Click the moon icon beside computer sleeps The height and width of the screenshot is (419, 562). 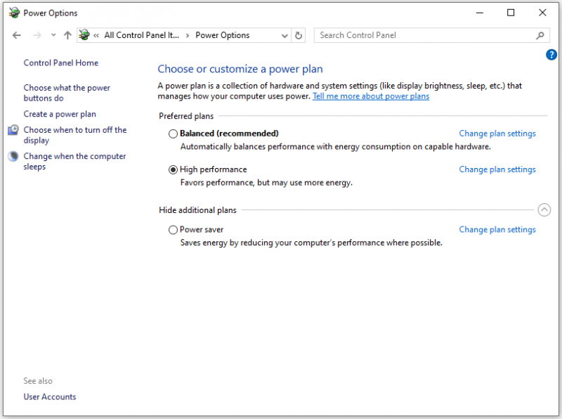pyautogui.click(x=13, y=156)
